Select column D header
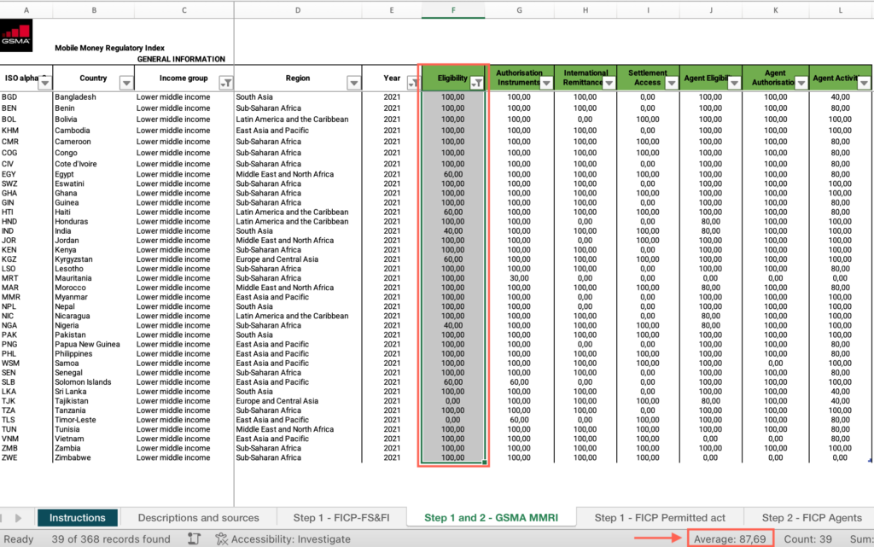 [x=298, y=10]
